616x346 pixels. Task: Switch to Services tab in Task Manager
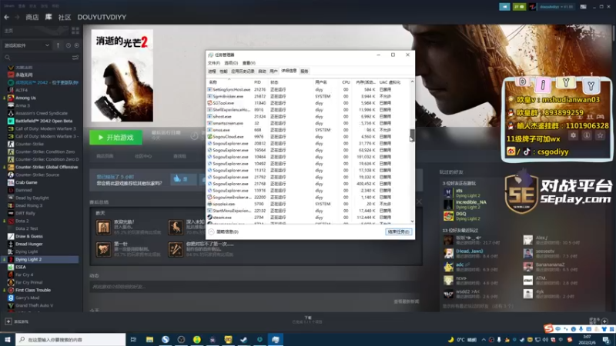(304, 72)
